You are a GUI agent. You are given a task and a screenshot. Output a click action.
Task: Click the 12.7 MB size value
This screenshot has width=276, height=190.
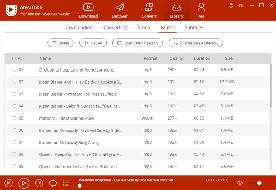point(227,82)
